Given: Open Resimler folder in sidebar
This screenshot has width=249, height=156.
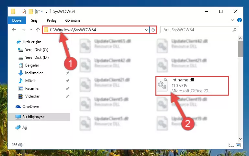Looking at the screenshot, I should [x=32, y=88].
